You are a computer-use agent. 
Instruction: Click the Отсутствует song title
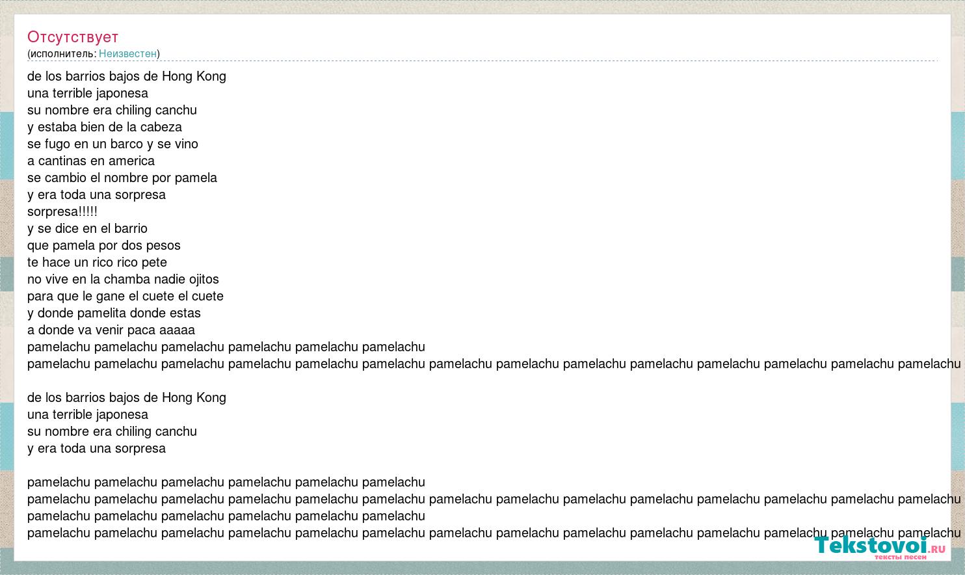73,37
